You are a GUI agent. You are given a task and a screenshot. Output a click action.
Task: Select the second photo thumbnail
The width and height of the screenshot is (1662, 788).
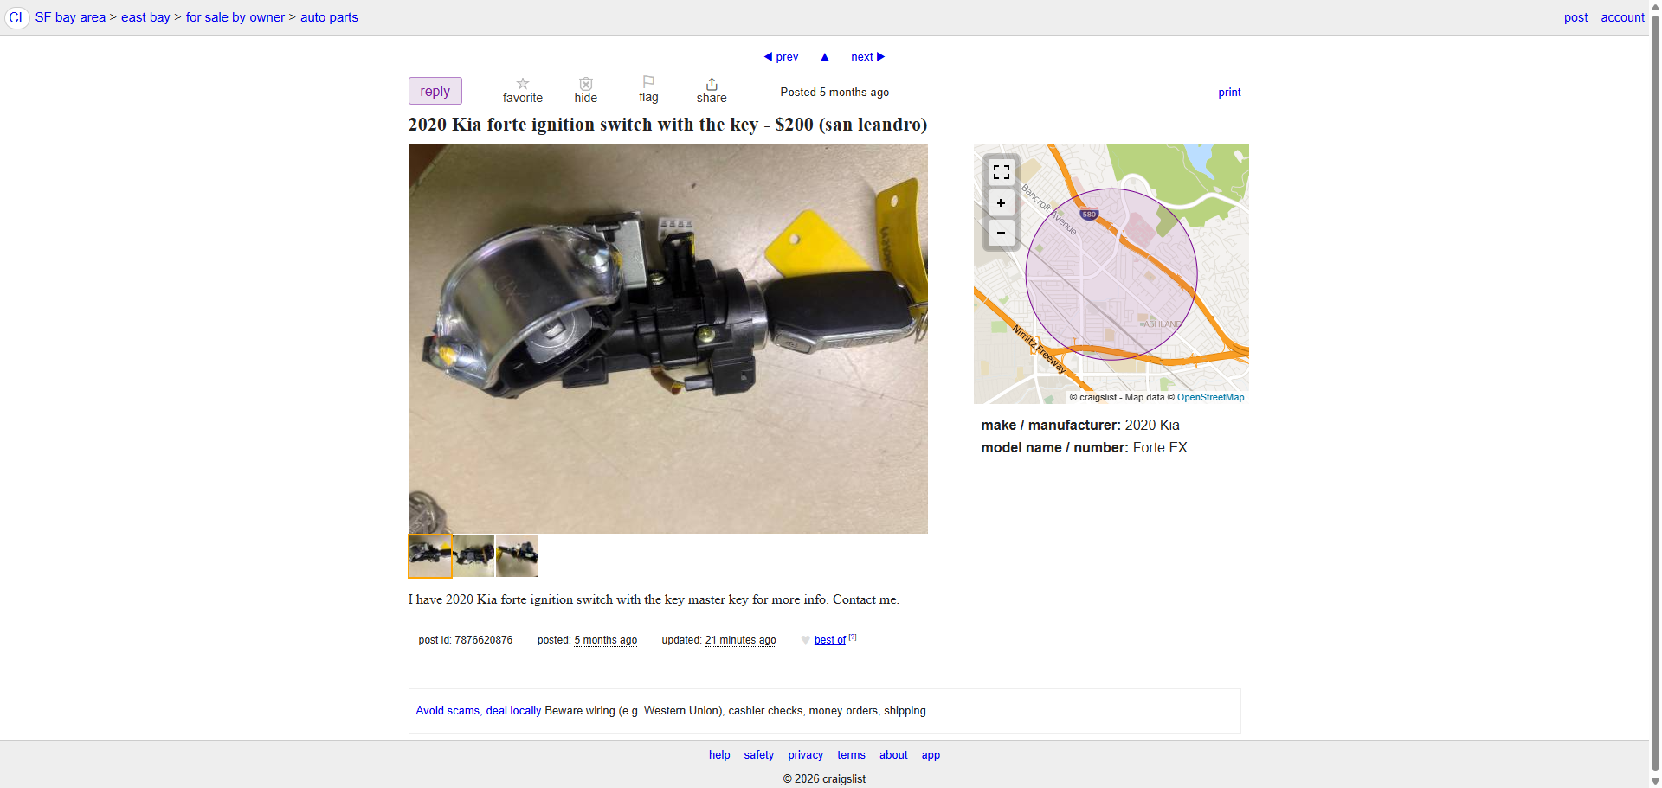click(x=473, y=556)
